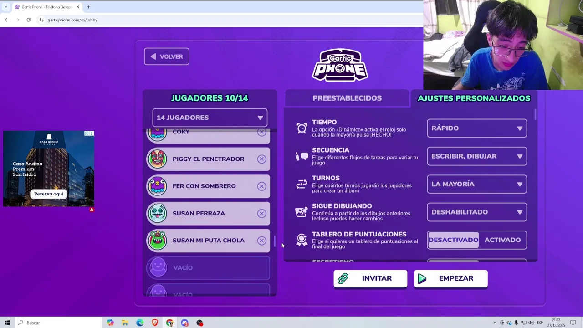Open Copilot from the taskbar

click(110, 323)
